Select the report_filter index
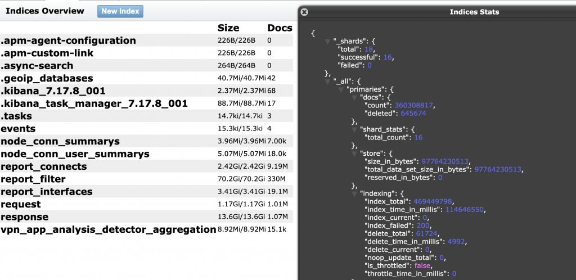Viewport: 576px width, 280px height. pos(35,179)
